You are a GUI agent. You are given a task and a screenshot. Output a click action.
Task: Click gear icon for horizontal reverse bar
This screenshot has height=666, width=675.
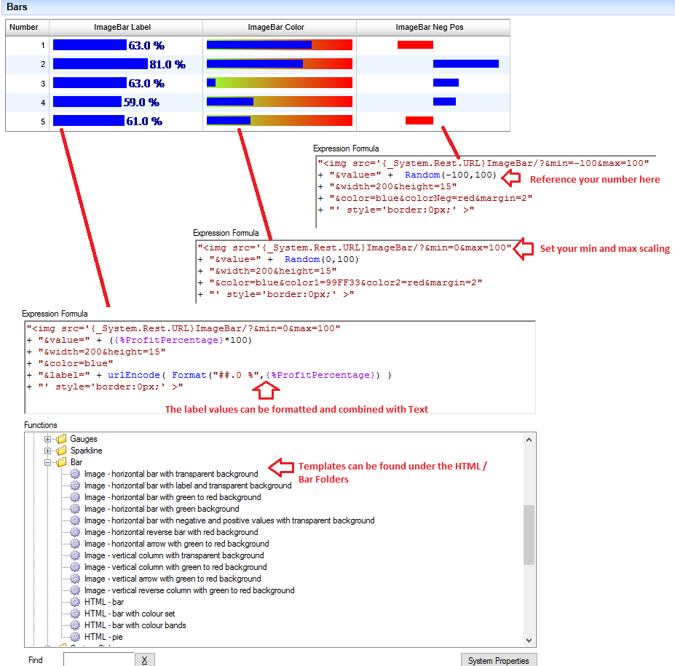[75, 532]
